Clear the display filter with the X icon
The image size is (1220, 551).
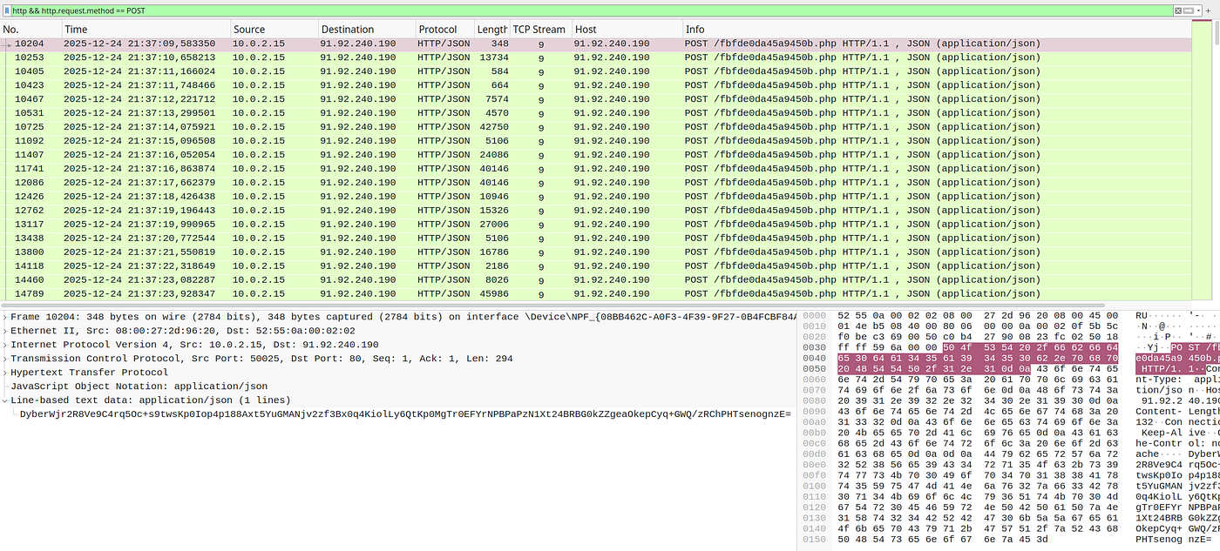(1178, 10)
